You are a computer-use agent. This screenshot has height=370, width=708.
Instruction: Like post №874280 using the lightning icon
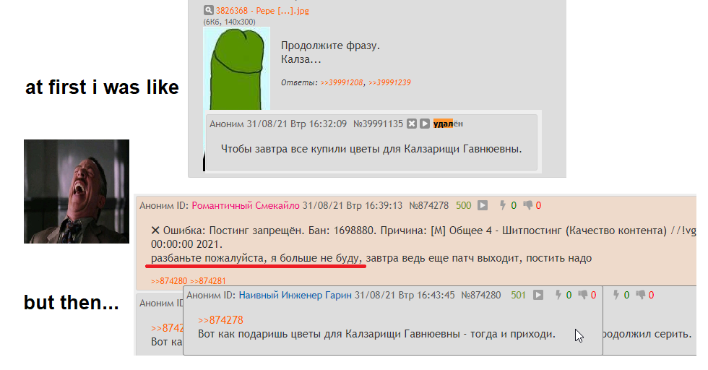tap(558, 295)
